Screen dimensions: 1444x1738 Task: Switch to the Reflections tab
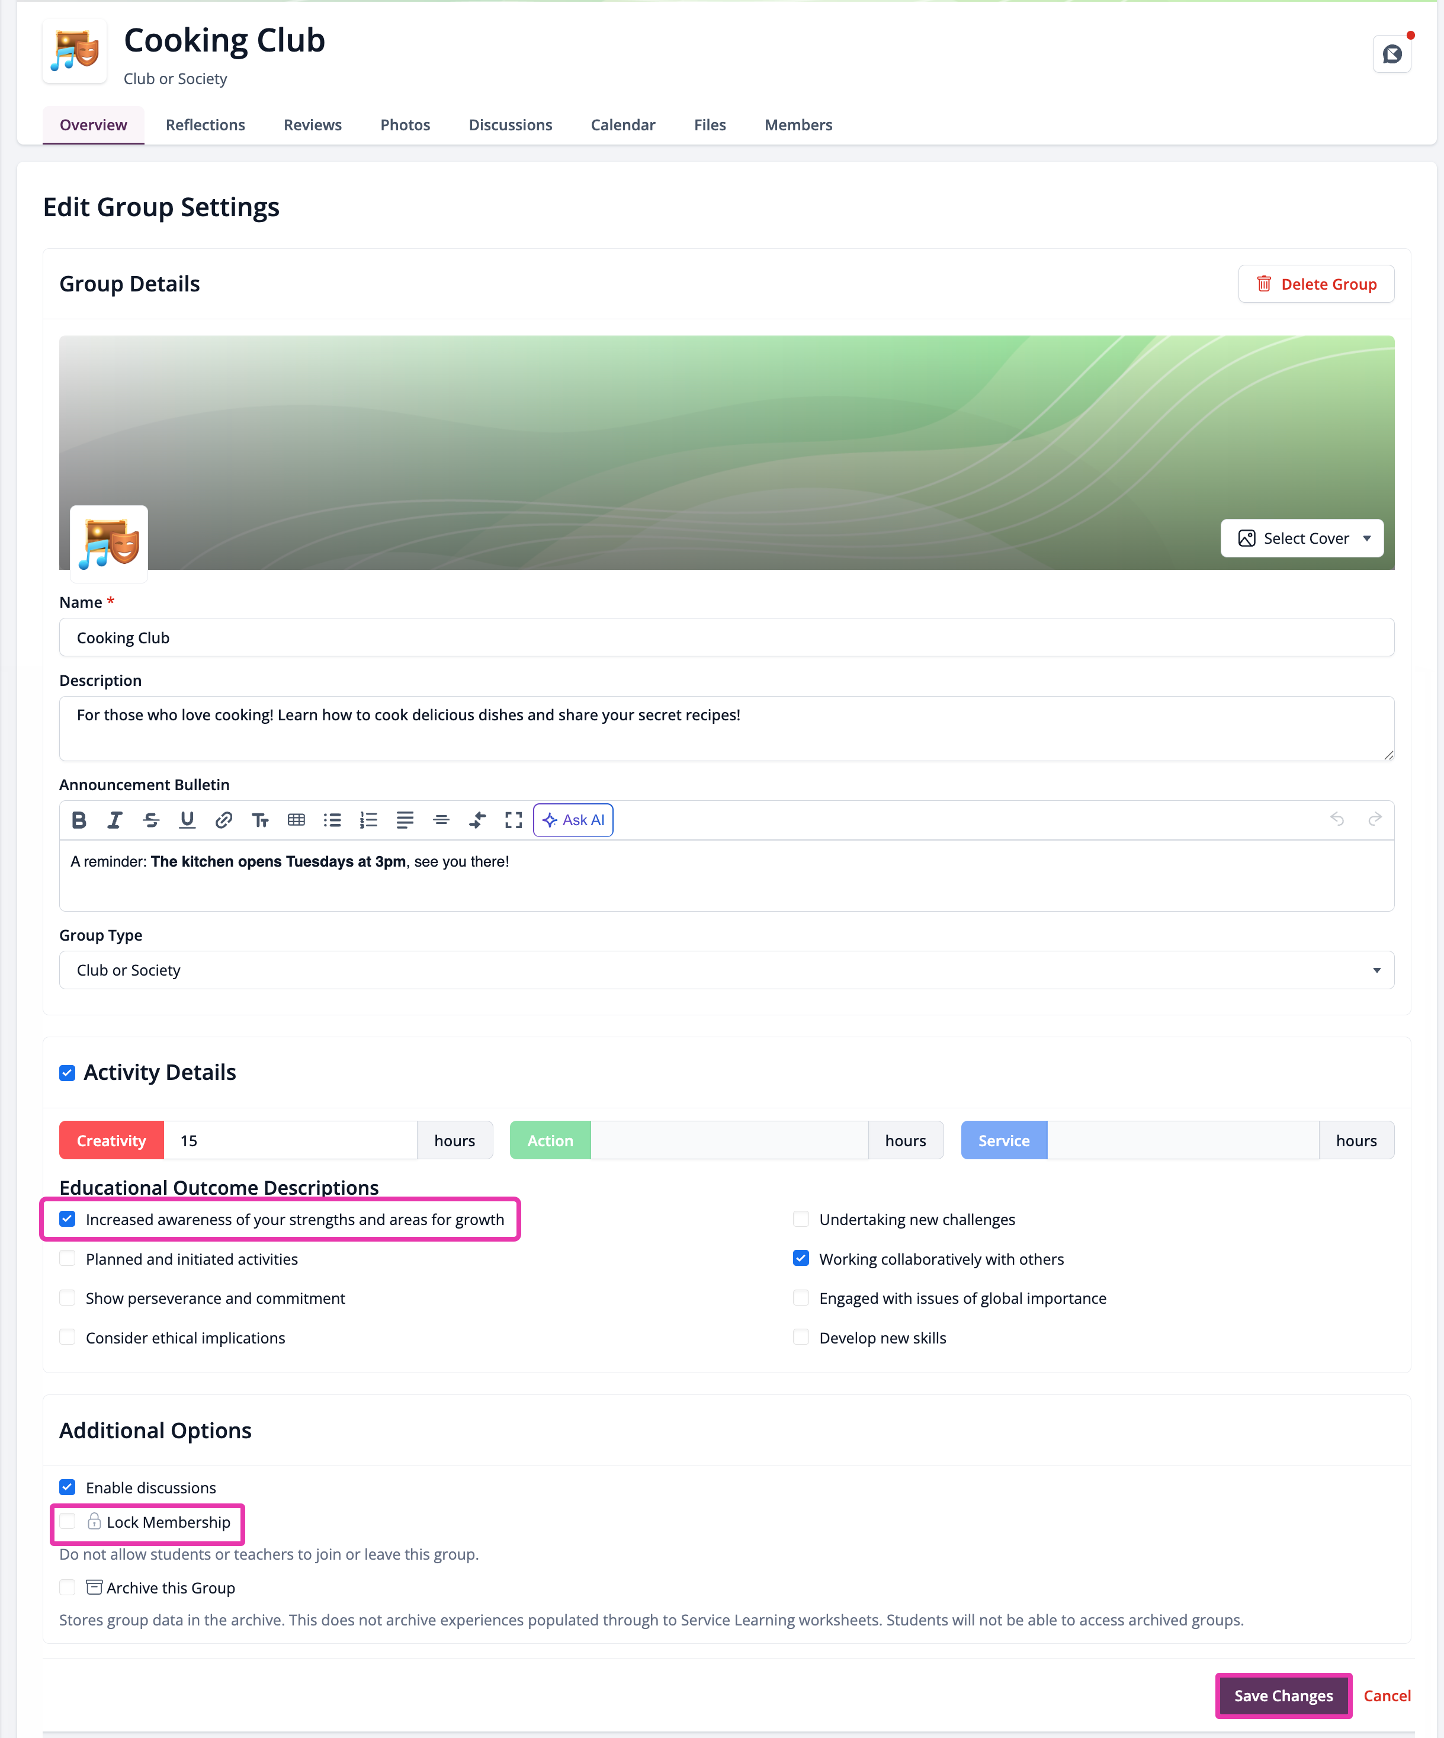205,125
